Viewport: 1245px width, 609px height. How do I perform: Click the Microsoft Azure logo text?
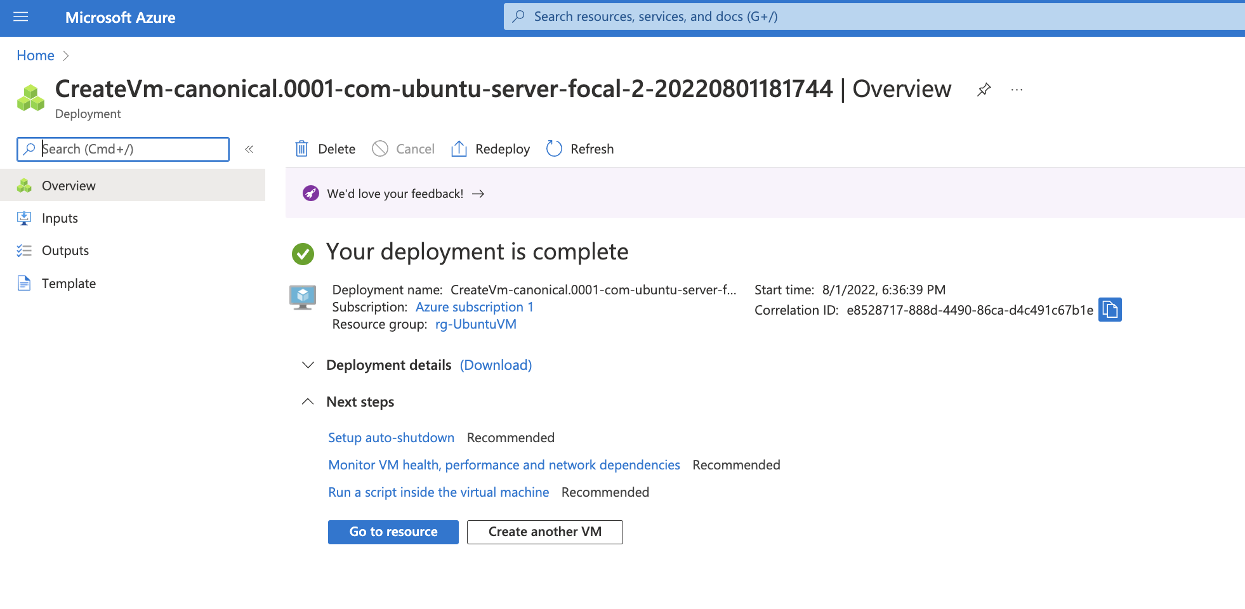pos(121,18)
